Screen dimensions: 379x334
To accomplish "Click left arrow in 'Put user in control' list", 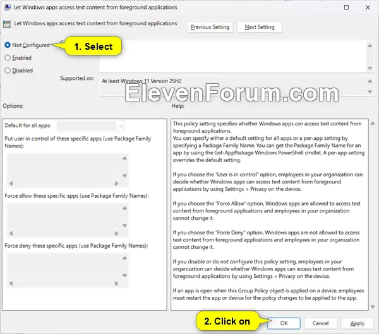I will pos(11,183).
